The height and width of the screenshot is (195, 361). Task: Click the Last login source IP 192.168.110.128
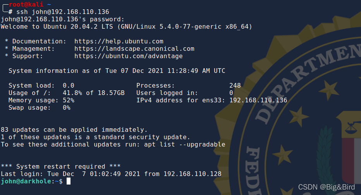(193, 174)
